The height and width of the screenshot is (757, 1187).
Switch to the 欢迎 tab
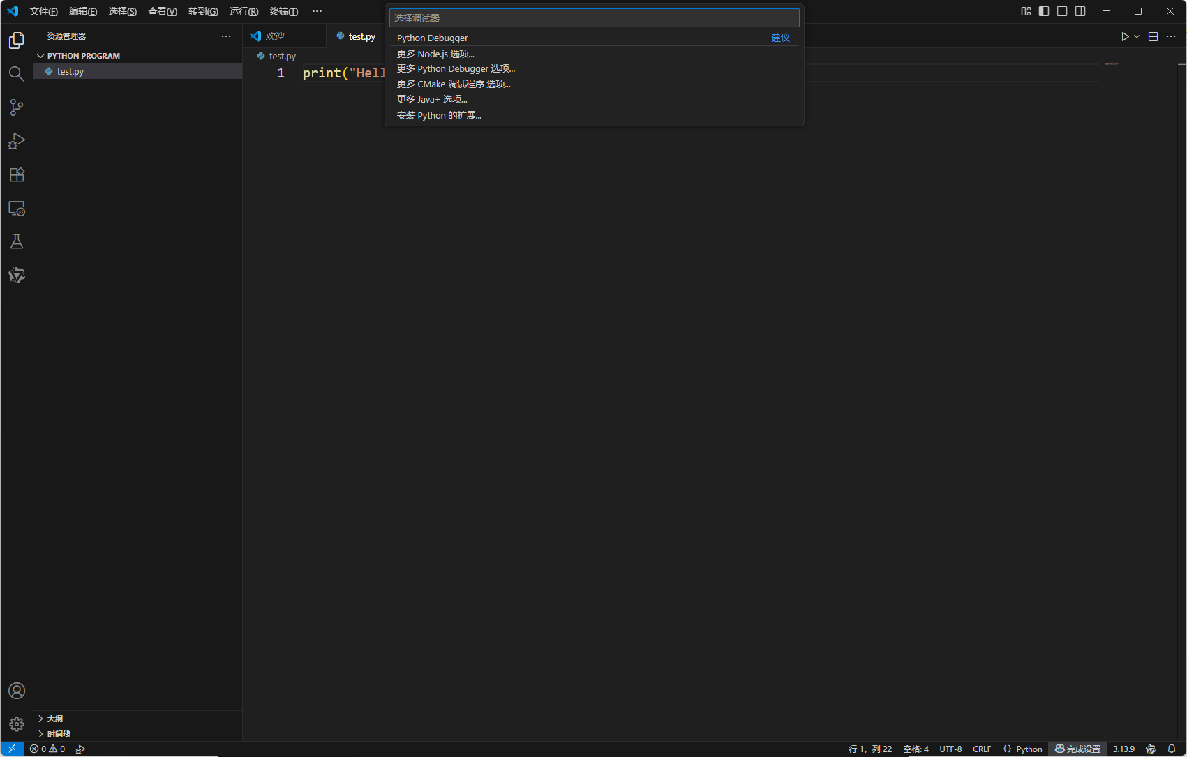coord(275,36)
